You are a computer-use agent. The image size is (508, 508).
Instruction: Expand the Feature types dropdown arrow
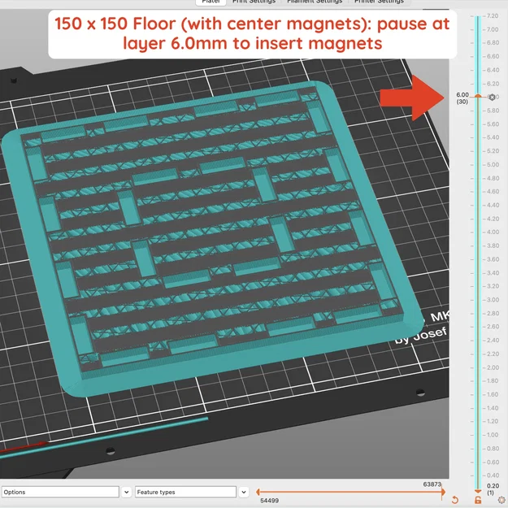point(243,492)
